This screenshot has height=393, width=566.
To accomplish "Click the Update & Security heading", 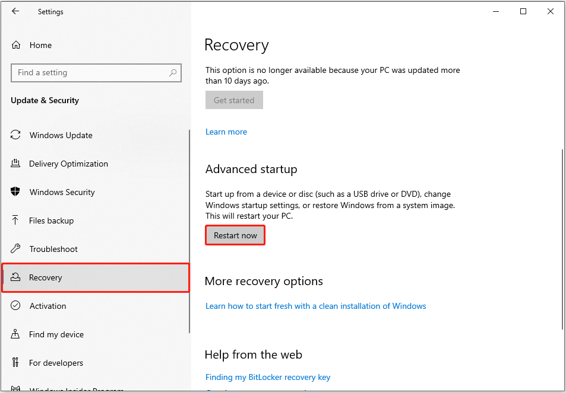I will (45, 101).
